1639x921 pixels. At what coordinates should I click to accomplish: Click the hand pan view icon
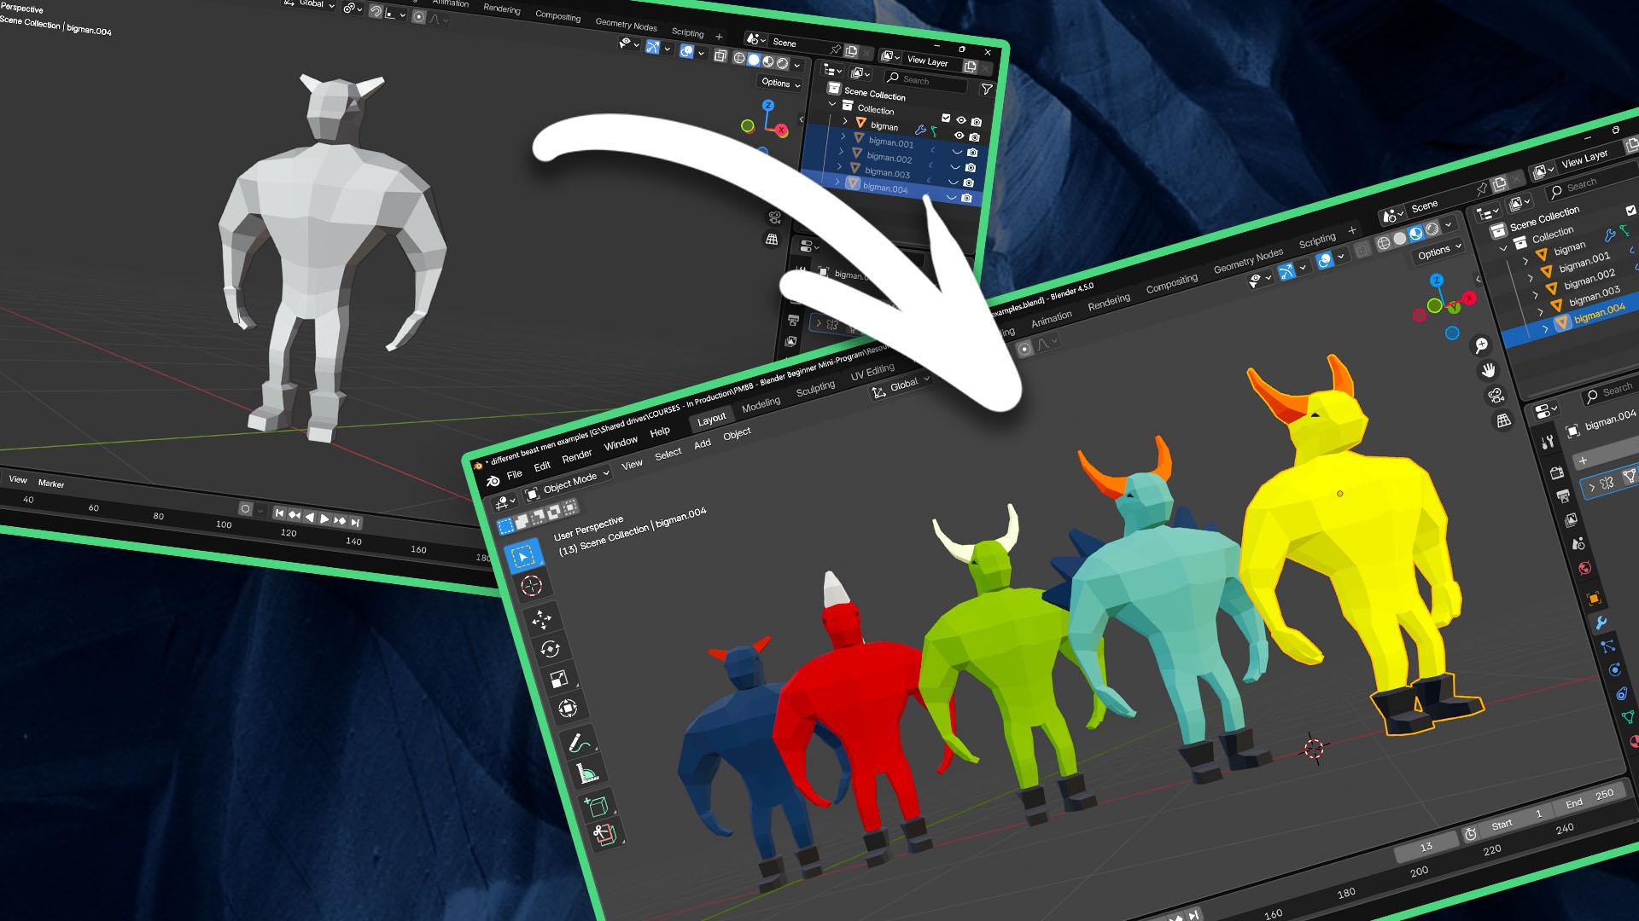coord(1489,370)
